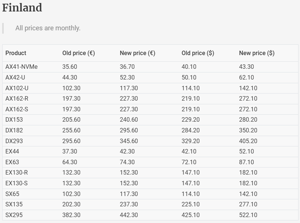The image size is (300, 223).
Task: Select the AX41-NVMe product cell
Action: pos(21,67)
